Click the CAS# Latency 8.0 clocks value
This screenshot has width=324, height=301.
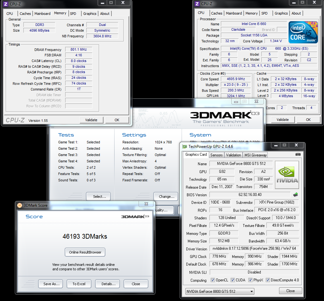click(78, 61)
